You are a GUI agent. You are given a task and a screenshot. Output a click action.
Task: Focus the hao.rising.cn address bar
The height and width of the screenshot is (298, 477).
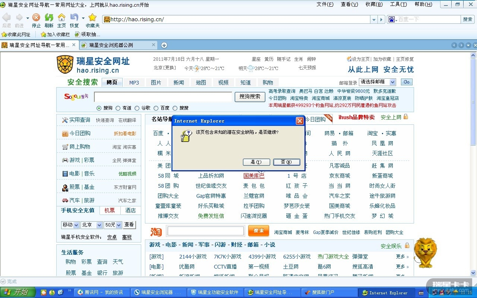coord(237,19)
